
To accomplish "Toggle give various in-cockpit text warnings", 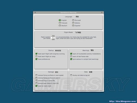I will (x=71, y=59).
